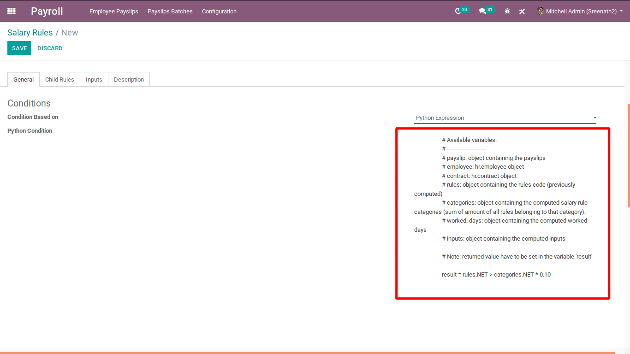Click the '# contract: hr.contract object' line

[479, 176]
